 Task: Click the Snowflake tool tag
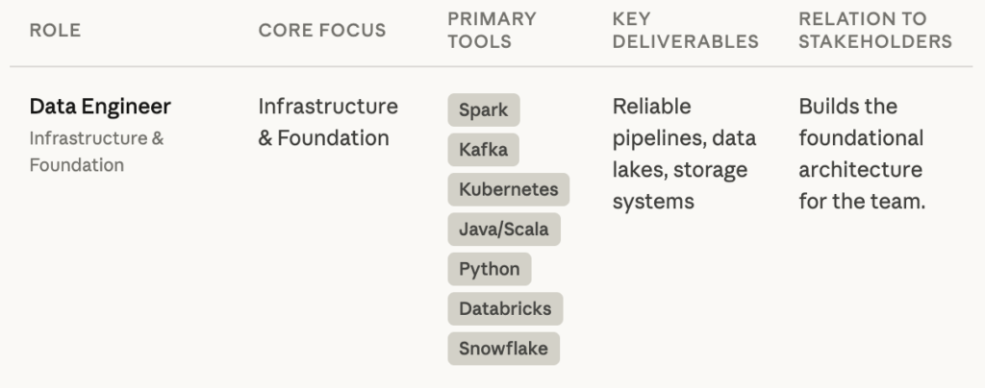tap(503, 349)
